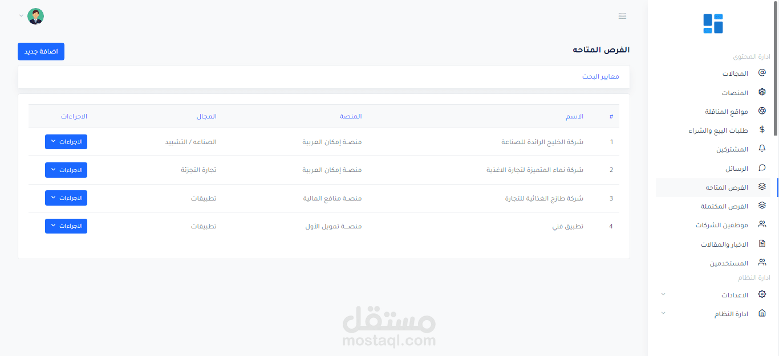
Task: Click name شركة طازج الغذائية للتجارة
Action: [x=544, y=198]
